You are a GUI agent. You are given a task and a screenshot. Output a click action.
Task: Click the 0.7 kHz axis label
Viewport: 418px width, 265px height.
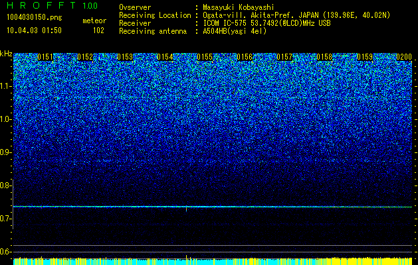pos(5,219)
